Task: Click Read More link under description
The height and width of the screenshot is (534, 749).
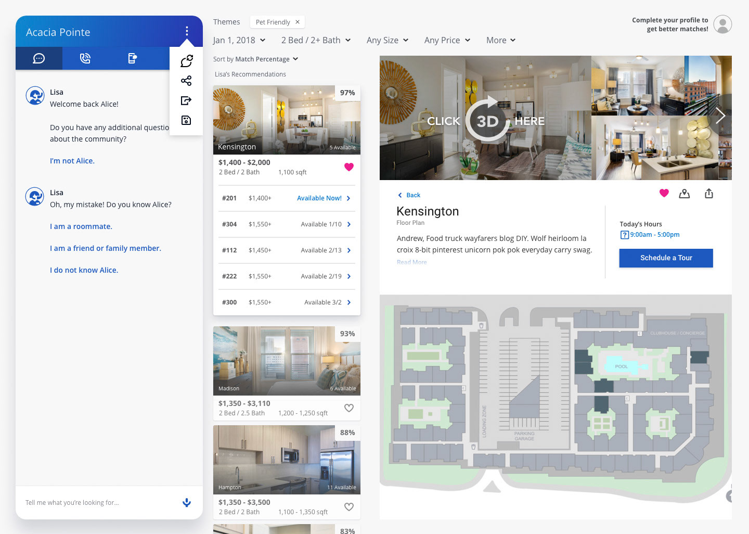Action: click(412, 262)
